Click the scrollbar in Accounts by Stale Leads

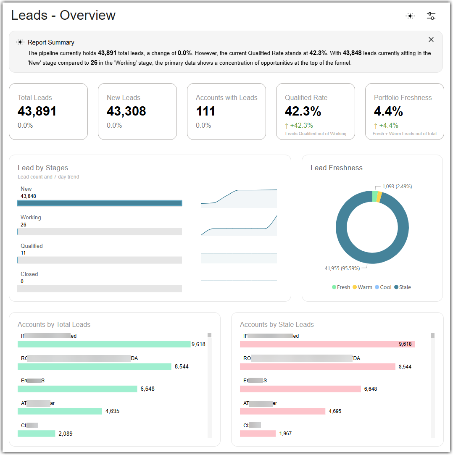click(x=432, y=385)
